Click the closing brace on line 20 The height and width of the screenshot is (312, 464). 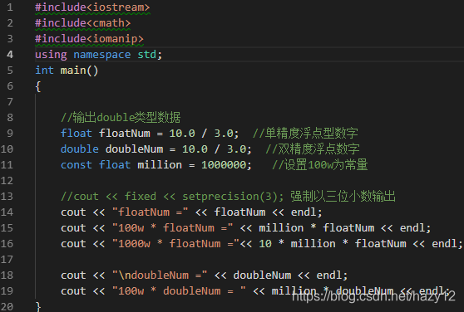(38, 306)
